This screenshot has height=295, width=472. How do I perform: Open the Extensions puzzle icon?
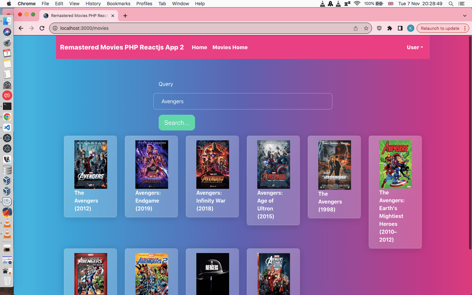point(390,28)
